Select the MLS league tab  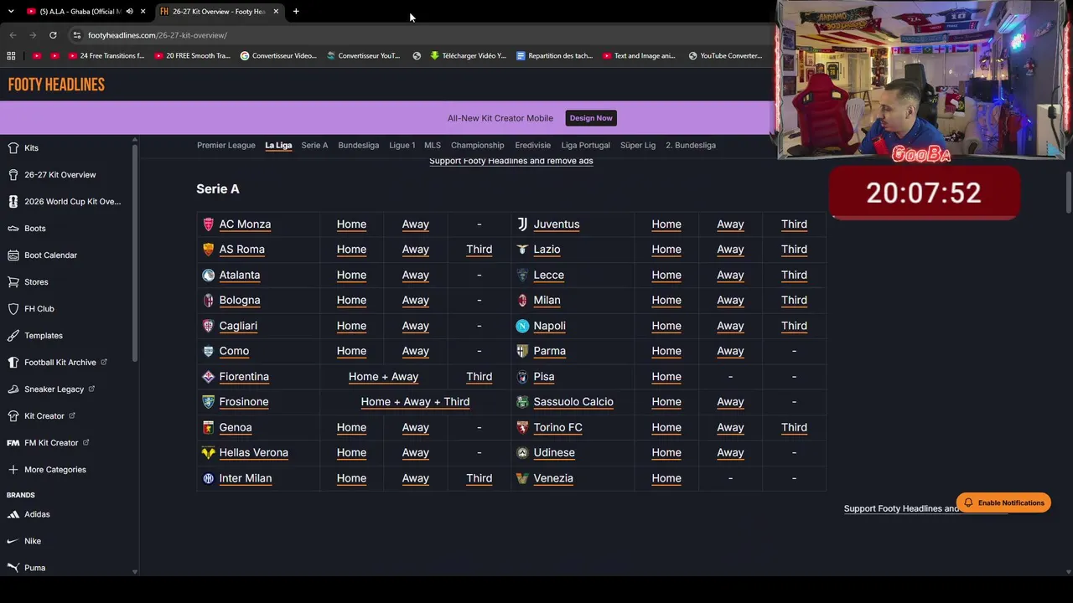433,146
